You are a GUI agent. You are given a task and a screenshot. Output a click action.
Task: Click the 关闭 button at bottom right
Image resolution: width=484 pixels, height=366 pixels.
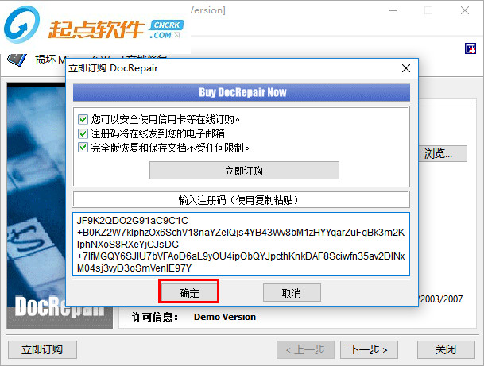(446, 349)
